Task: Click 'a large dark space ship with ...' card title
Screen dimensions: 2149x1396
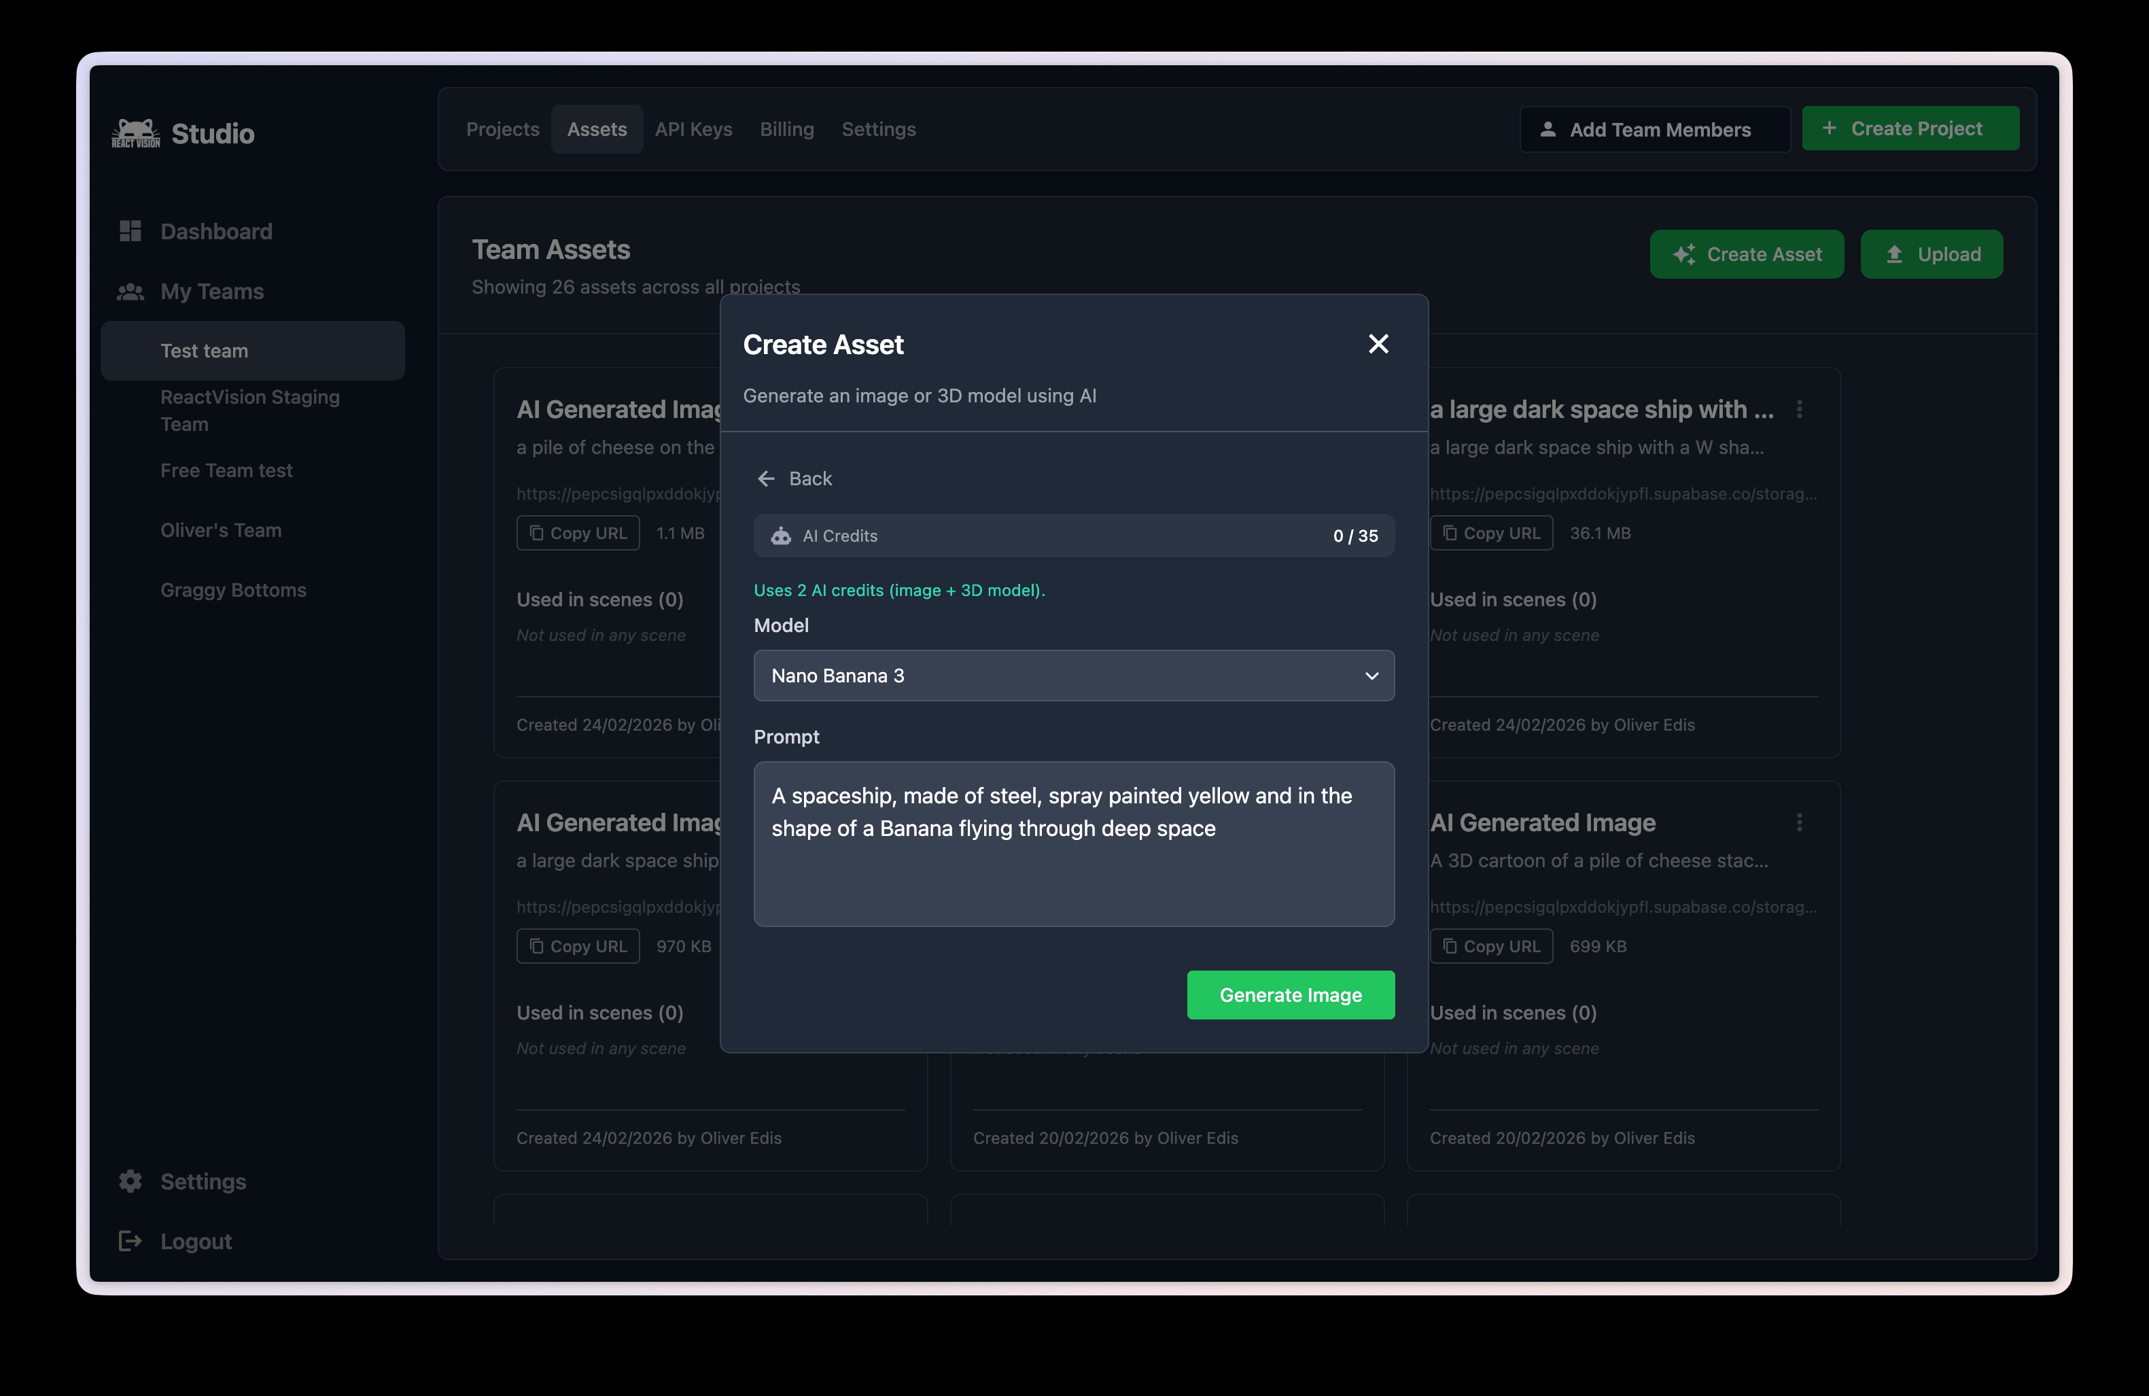Action: coord(1602,409)
